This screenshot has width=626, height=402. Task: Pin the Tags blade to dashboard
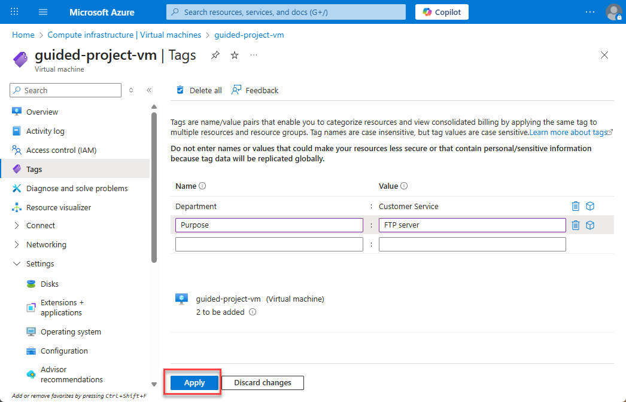tap(215, 55)
